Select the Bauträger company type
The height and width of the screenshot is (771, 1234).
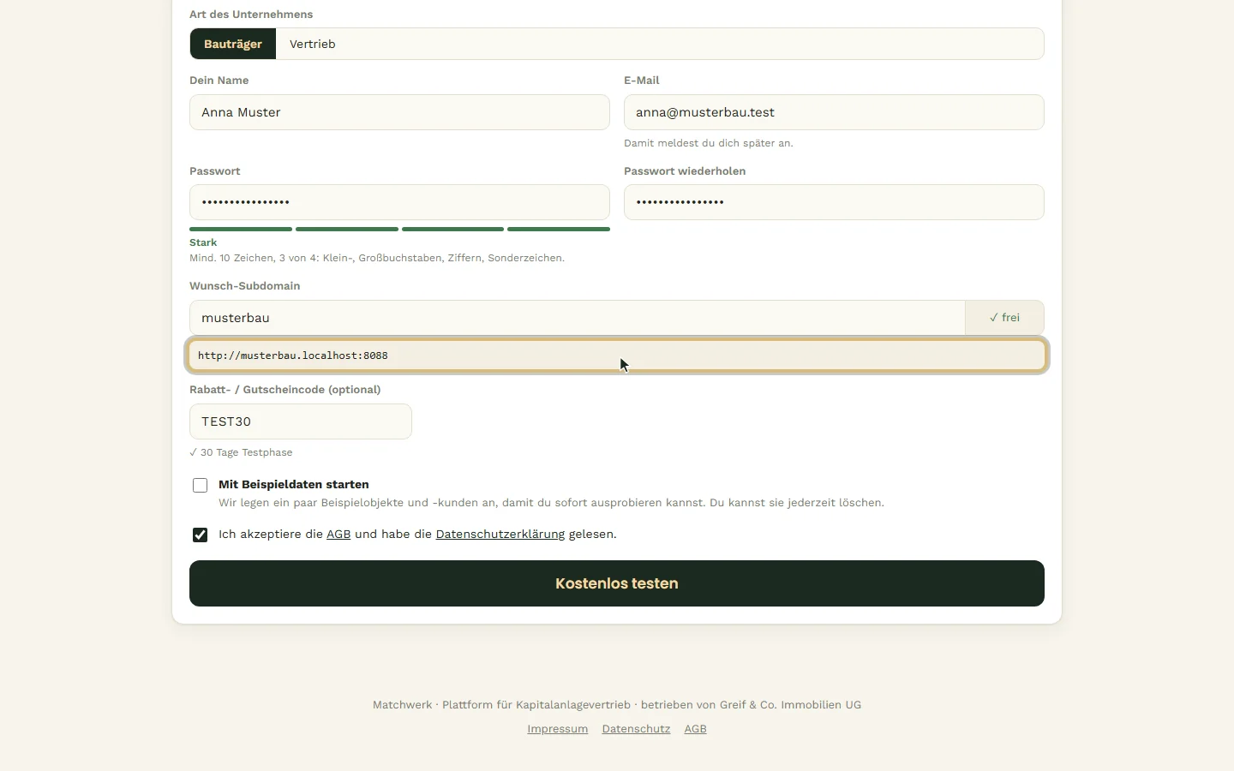point(233,44)
